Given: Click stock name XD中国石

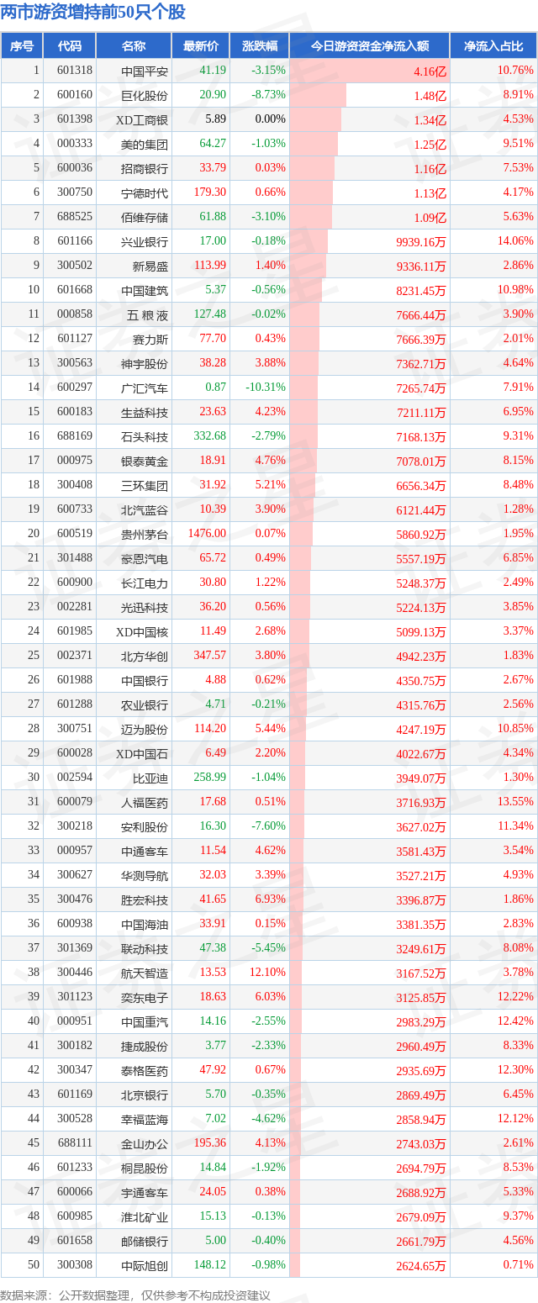Looking at the screenshot, I should pos(142,754).
